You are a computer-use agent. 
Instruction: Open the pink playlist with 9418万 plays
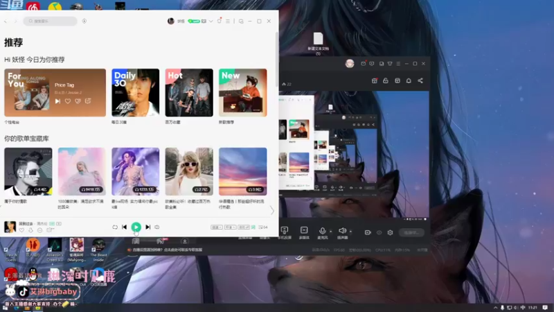pos(82,171)
